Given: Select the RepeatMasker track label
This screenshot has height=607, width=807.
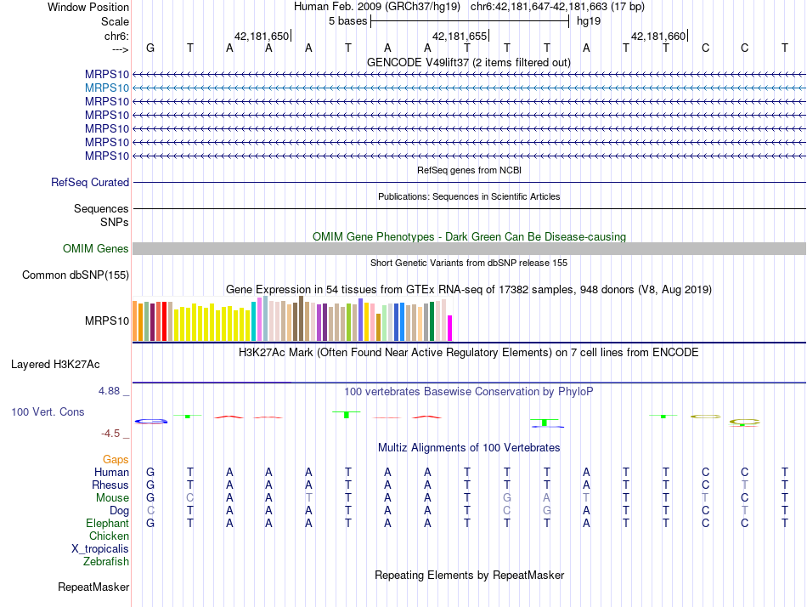Looking at the screenshot, I should [x=93, y=587].
